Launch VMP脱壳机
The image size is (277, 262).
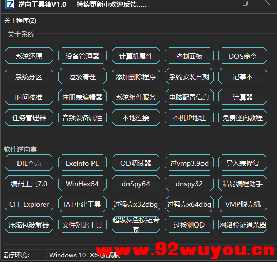click(243, 204)
